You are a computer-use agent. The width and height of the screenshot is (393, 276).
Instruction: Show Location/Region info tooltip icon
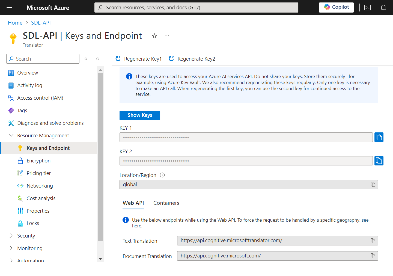pyautogui.click(x=162, y=175)
